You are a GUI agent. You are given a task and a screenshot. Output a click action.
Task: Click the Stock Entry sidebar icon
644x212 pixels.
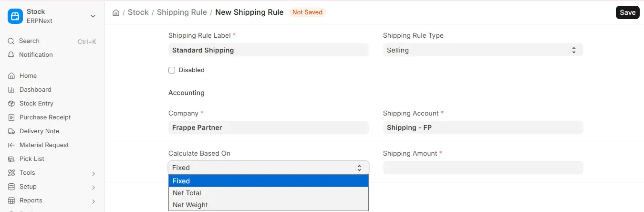pos(11,104)
